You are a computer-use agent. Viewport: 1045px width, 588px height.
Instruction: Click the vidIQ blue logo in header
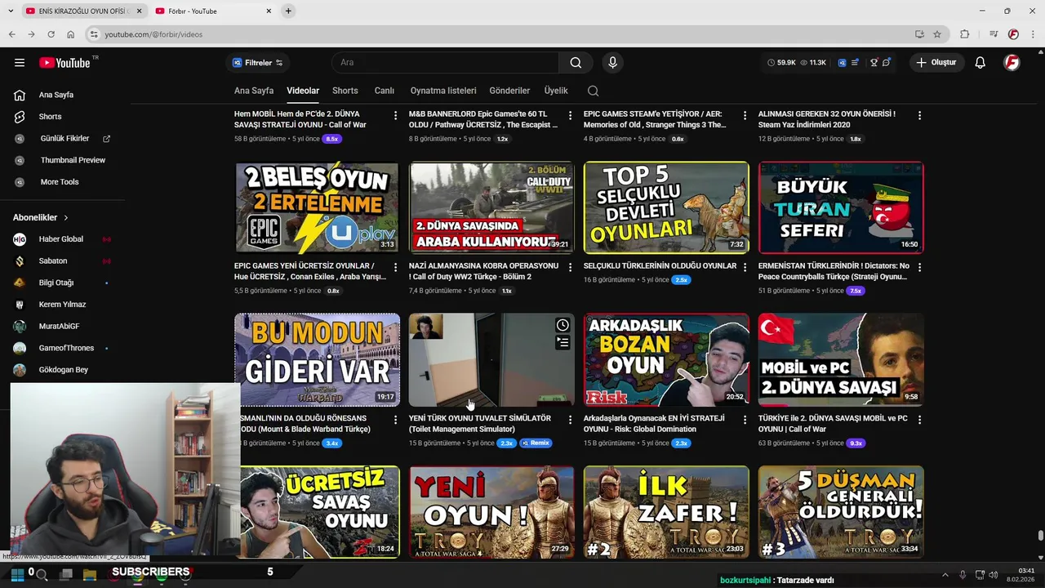(842, 63)
